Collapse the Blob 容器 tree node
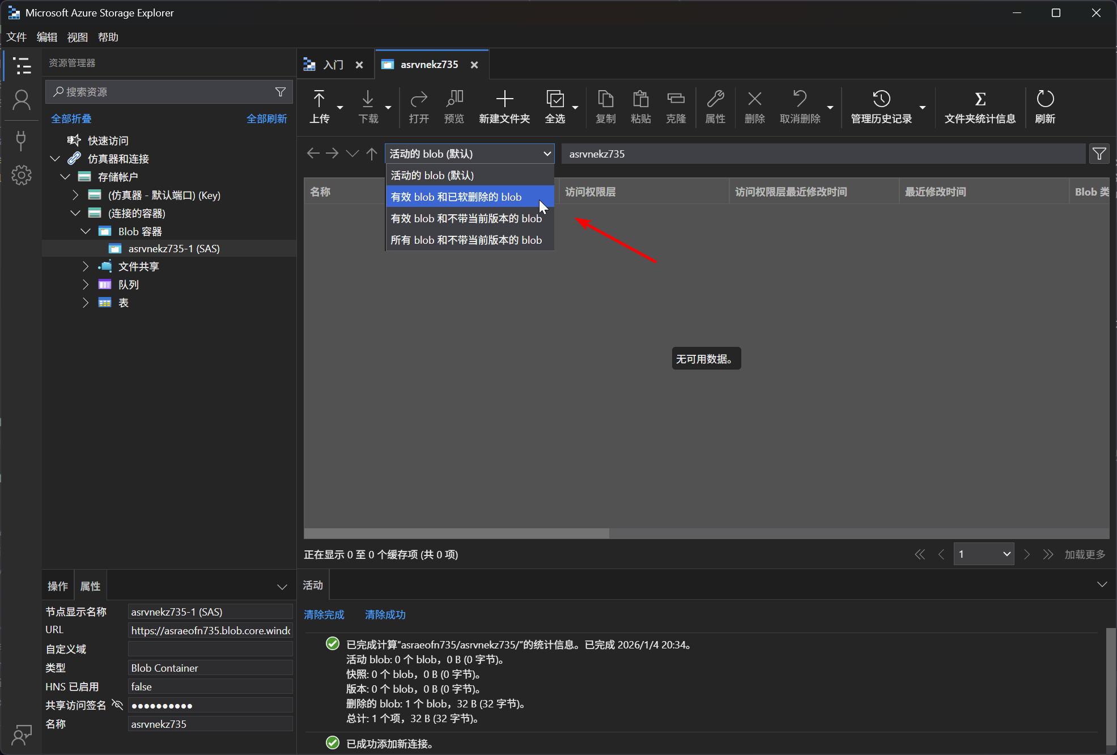This screenshot has width=1117, height=755. [86, 231]
